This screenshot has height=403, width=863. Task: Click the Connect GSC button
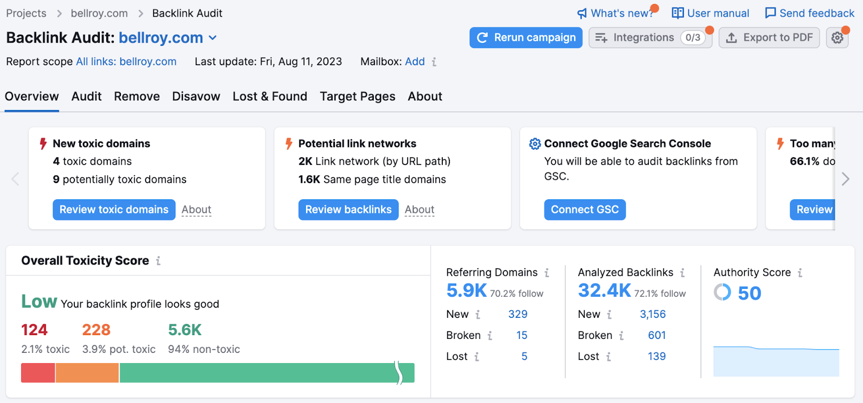click(x=585, y=210)
